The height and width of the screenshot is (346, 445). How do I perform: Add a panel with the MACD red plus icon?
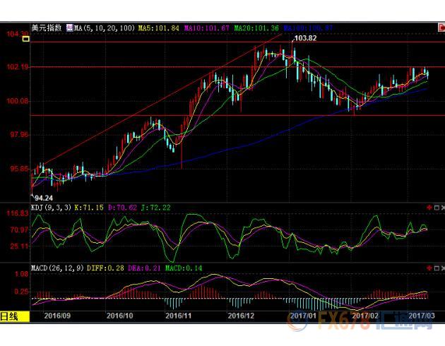tap(428, 269)
